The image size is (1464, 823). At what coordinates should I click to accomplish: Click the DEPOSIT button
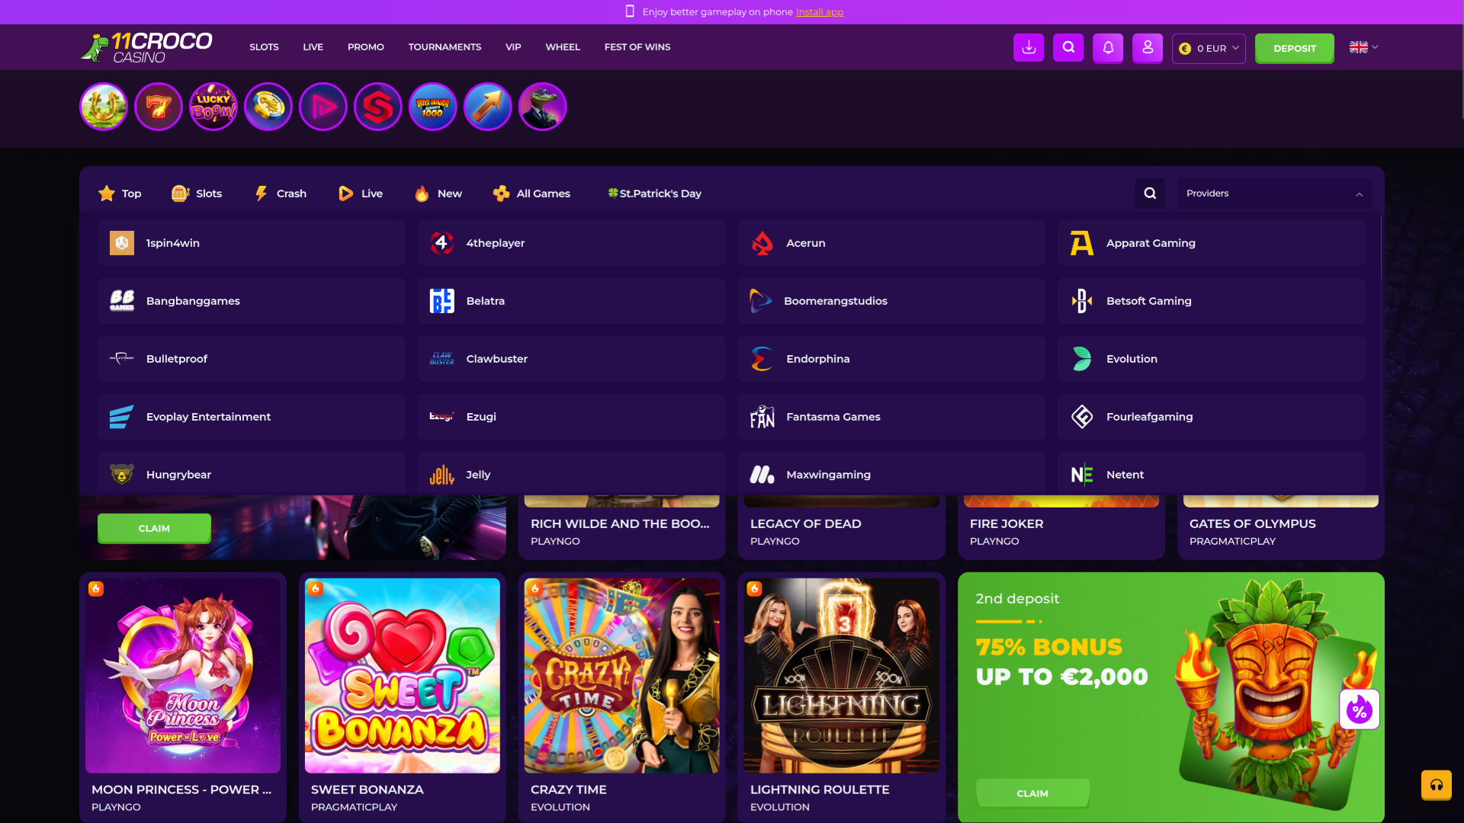[x=1294, y=47]
